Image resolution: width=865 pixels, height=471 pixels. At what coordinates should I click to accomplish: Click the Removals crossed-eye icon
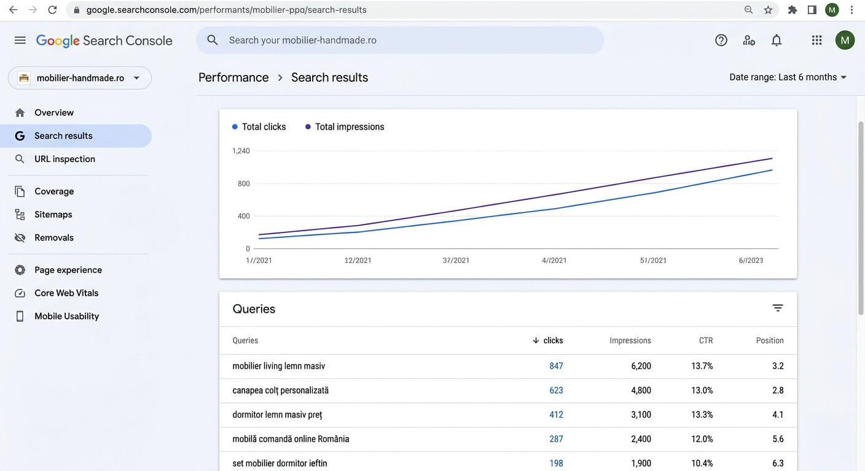coord(20,238)
